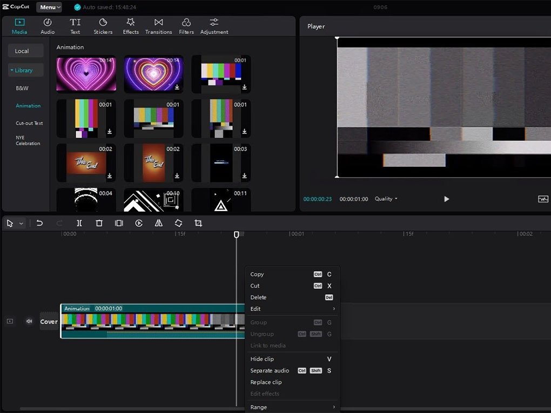Click the delete trash icon in timeline toolbar
This screenshot has width=551, height=413.
coord(99,223)
